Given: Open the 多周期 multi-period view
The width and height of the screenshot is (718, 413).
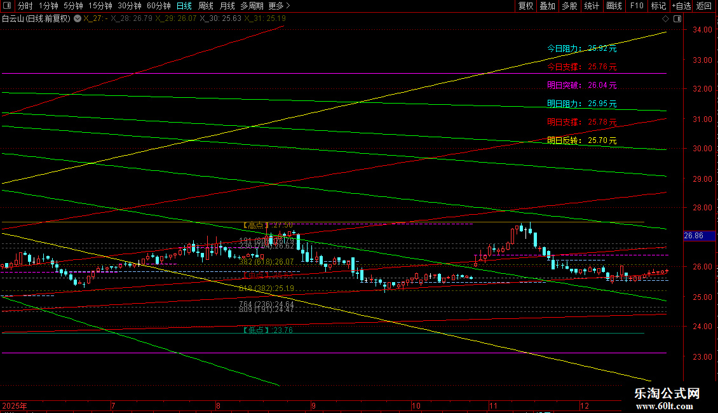Looking at the screenshot, I should click(252, 6).
